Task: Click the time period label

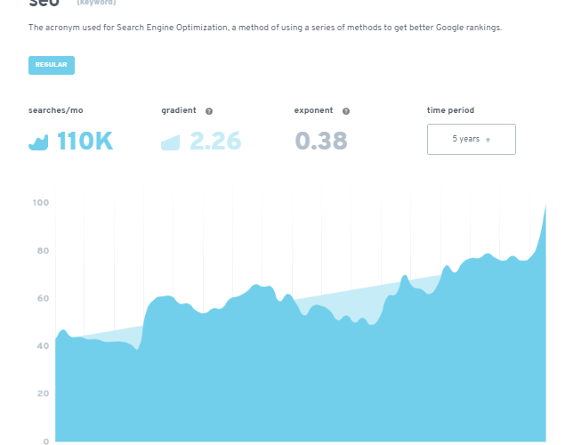Action: (x=451, y=110)
